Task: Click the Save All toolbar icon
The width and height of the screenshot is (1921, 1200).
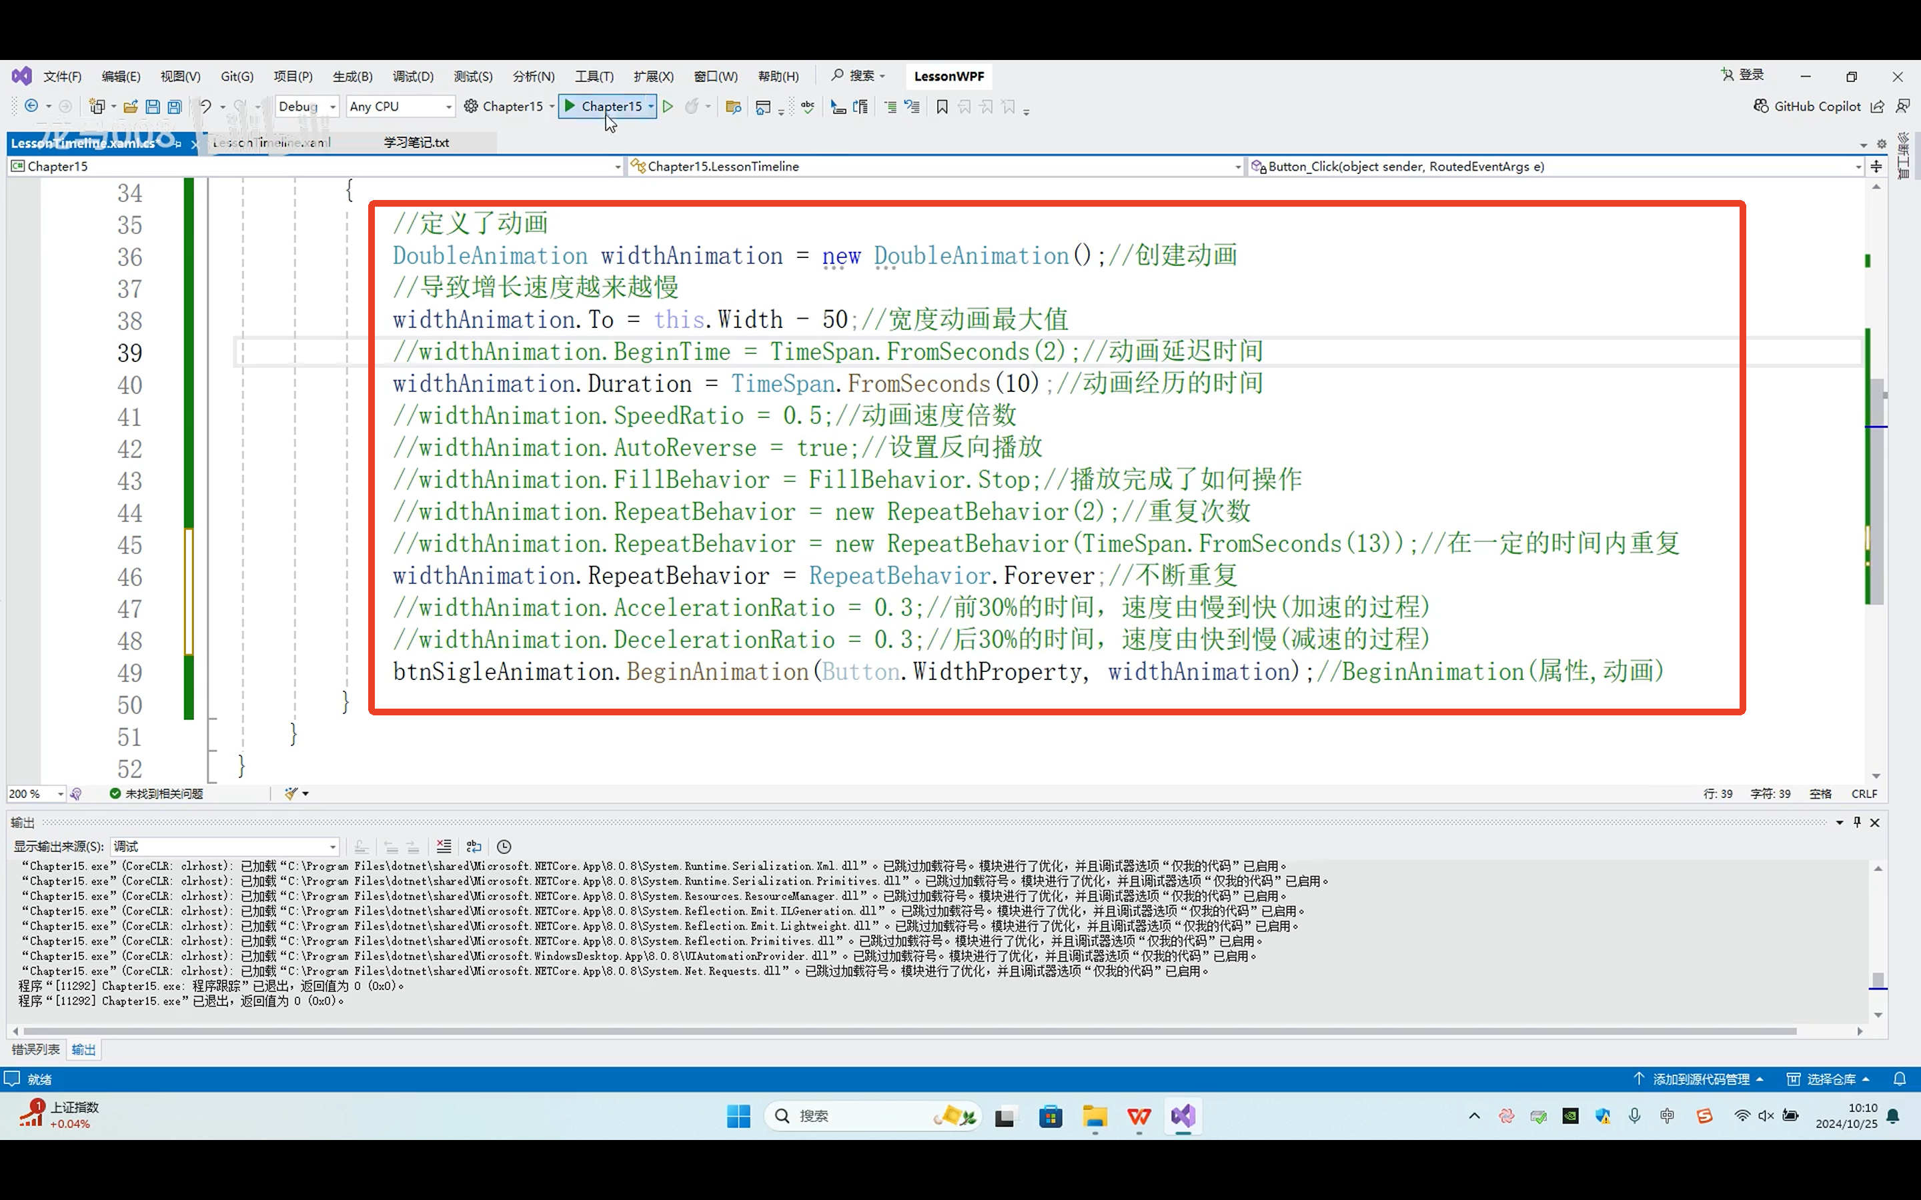Action: point(175,107)
